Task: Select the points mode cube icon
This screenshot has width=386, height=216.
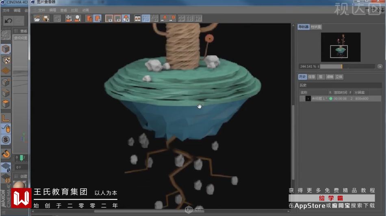Action: click(x=6, y=82)
